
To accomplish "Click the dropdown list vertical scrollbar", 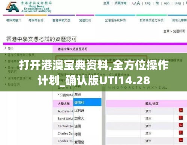I will [103, 115].
